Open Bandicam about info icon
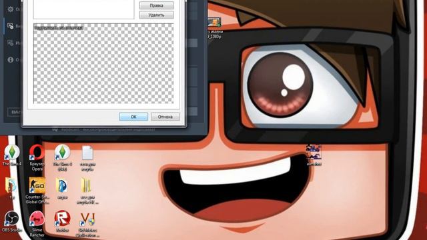Viewport: 427px width, 240px height. (x=11, y=59)
